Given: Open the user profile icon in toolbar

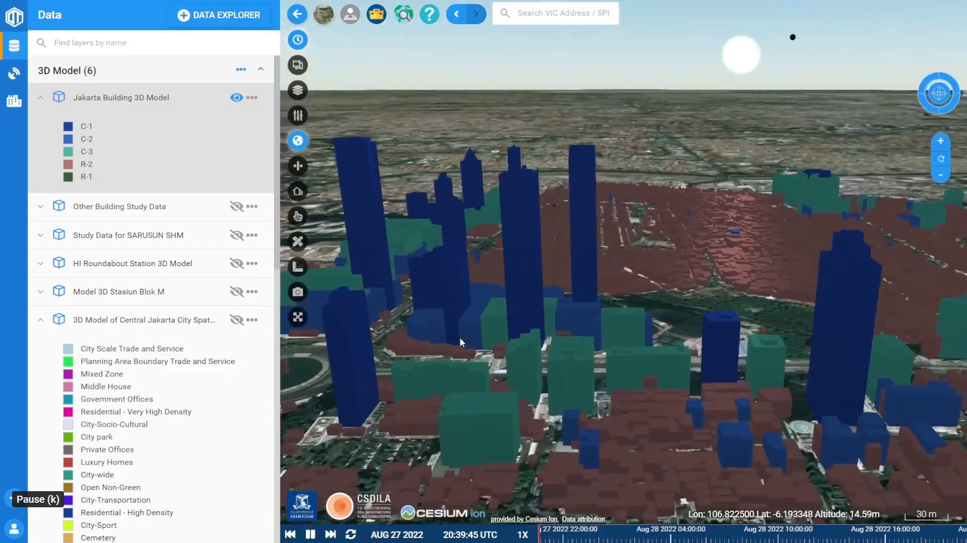Looking at the screenshot, I should 350,14.
